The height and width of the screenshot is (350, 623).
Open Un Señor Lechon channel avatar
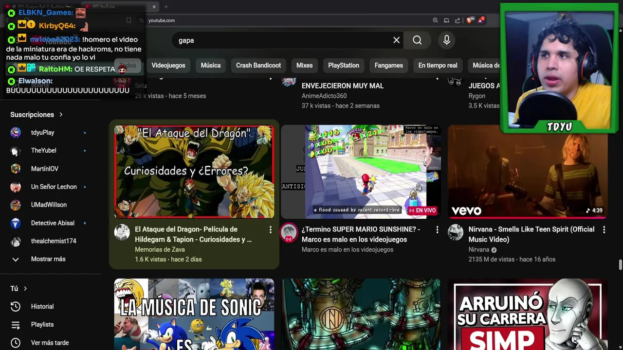coord(16,187)
